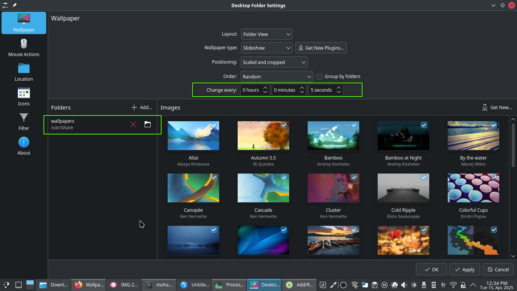Uncheck the Cascade wallpaper selection
The height and width of the screenshot is (291, 517).
tap(284, 177)
